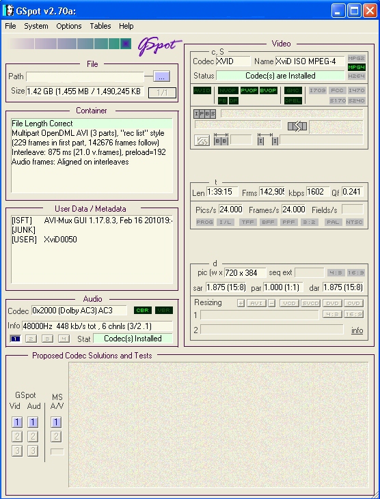Click the BFF field-order indicator
380x499 pixels.
point(268,222)
